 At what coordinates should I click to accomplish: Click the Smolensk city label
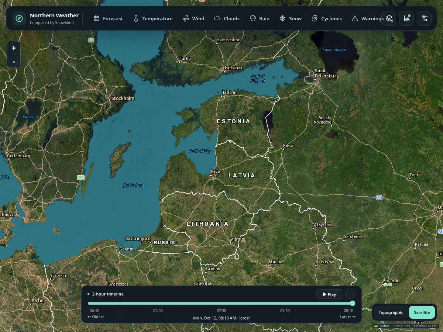pyautogui.click(x=353, y=236)
